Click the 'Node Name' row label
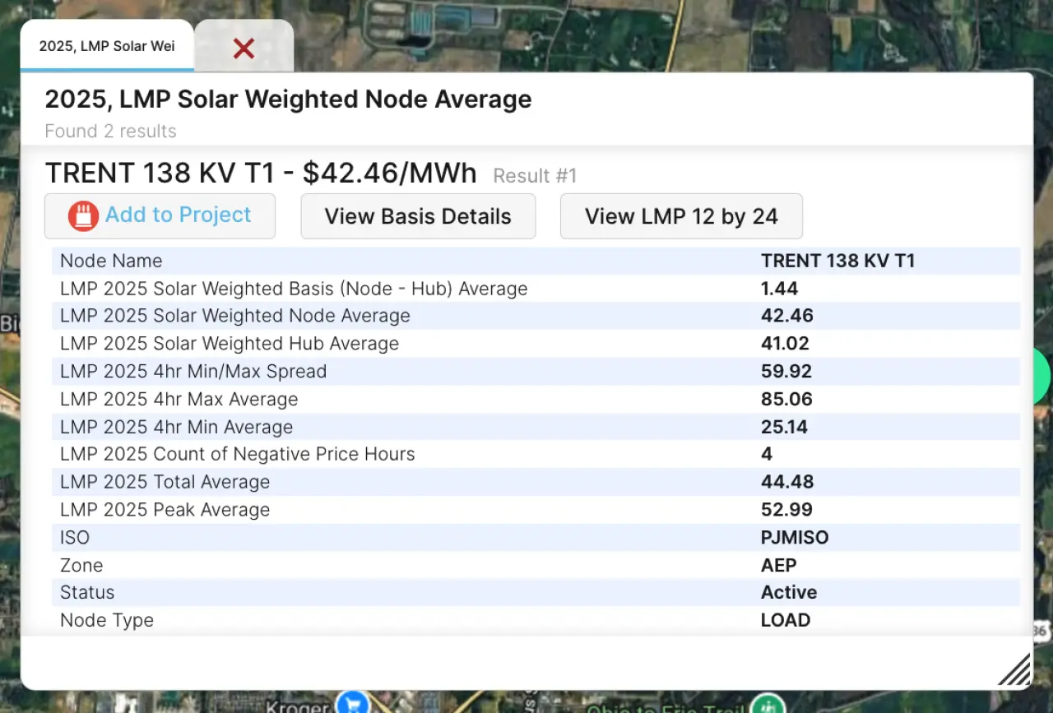Viewport: 1053px width, 713px height. (111, 262)
